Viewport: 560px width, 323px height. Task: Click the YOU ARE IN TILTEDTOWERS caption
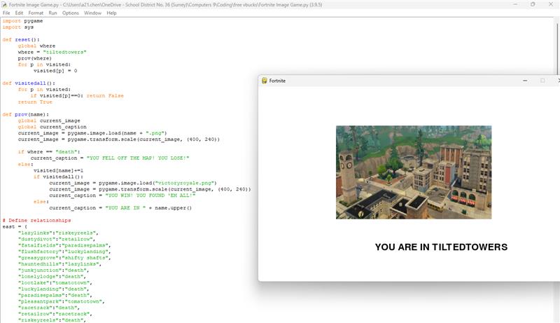[441, 247]
